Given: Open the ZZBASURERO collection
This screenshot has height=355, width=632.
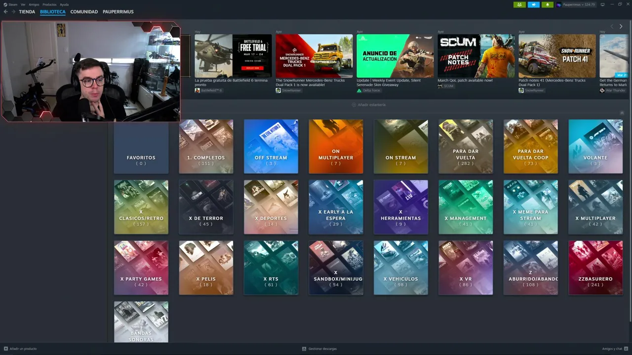Looking at the screenshot, I should [x=595, y=268].
